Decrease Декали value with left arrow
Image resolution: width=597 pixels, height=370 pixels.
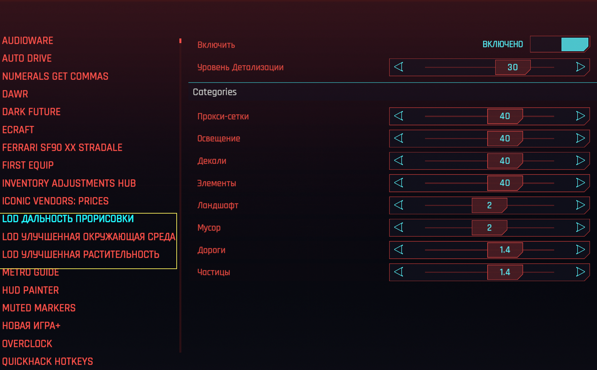[x=399, y=160]
